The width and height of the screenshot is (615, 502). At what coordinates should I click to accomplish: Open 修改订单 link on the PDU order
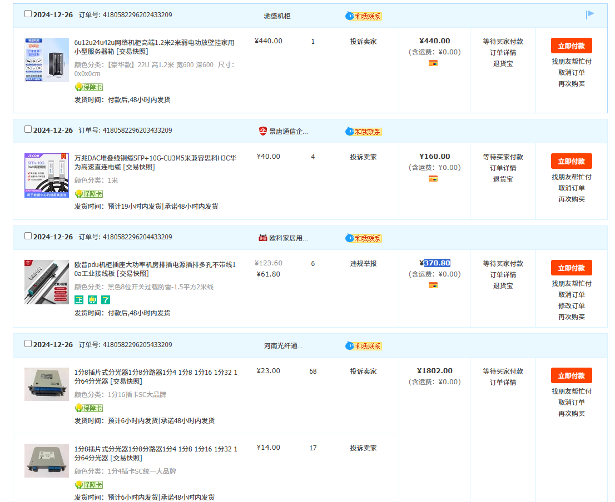click(x=571, y=306)
